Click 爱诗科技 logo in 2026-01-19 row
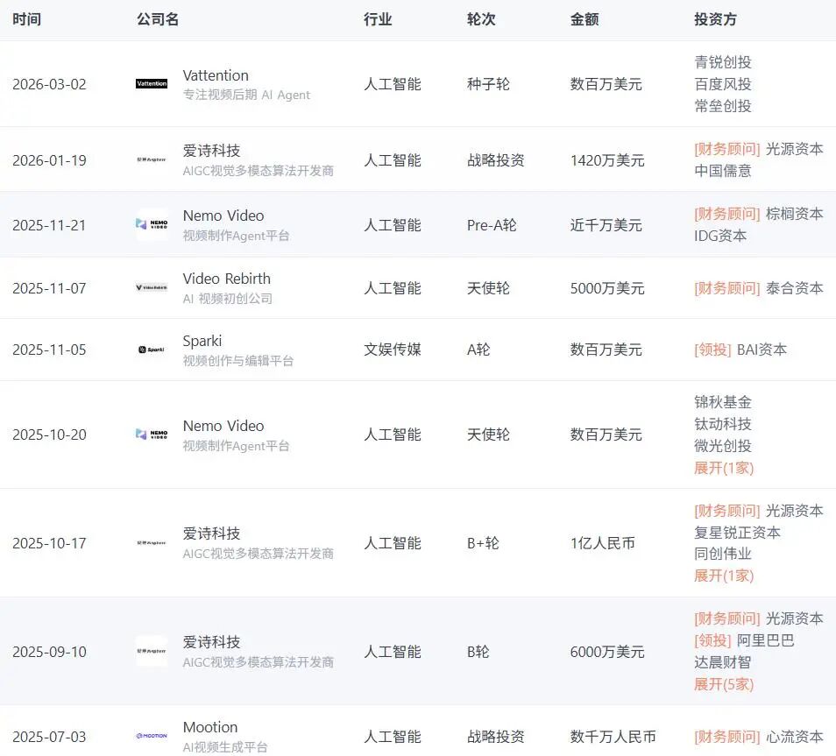The image size is (836, 756). click(x=152, y=159)
